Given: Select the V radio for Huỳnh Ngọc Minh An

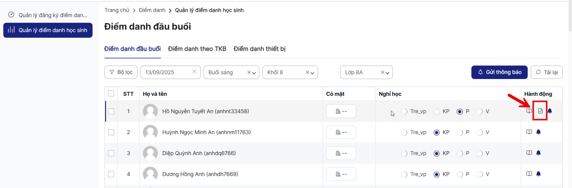Looking at the screenshot, I should point(480,133).
